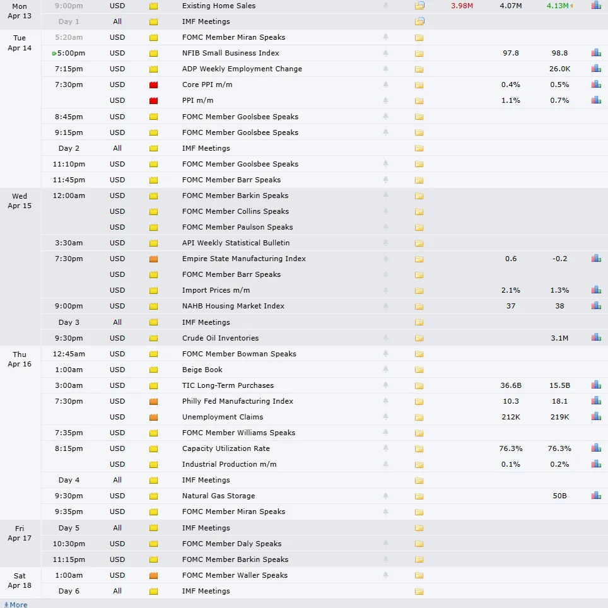Click orange impact flag for Unemployment Claims
Viewport: 608px width, 608px height.
point(153,418)
